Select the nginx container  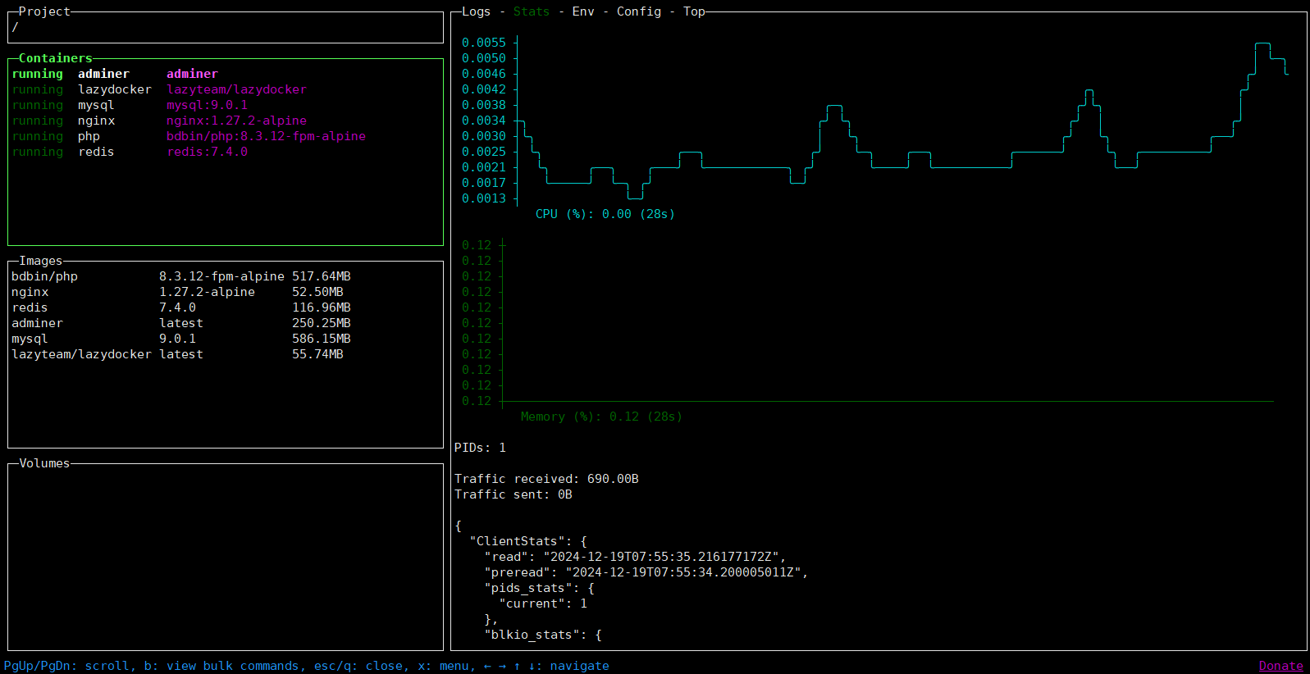[x=226, y=121]
